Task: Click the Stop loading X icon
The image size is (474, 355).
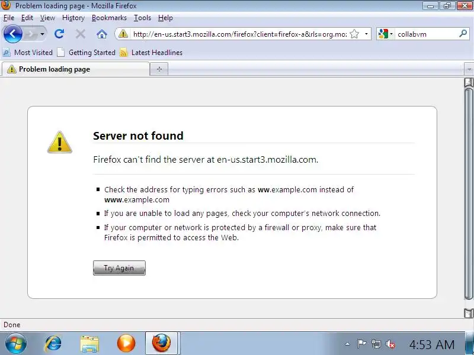Action: [80, 34]
